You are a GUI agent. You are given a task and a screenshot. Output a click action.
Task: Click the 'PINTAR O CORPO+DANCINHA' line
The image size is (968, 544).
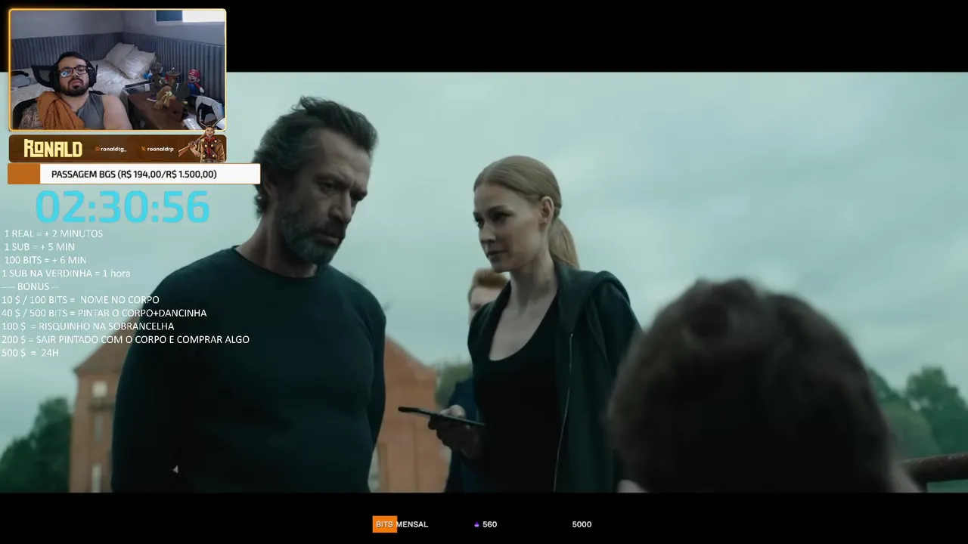[104, 313]
